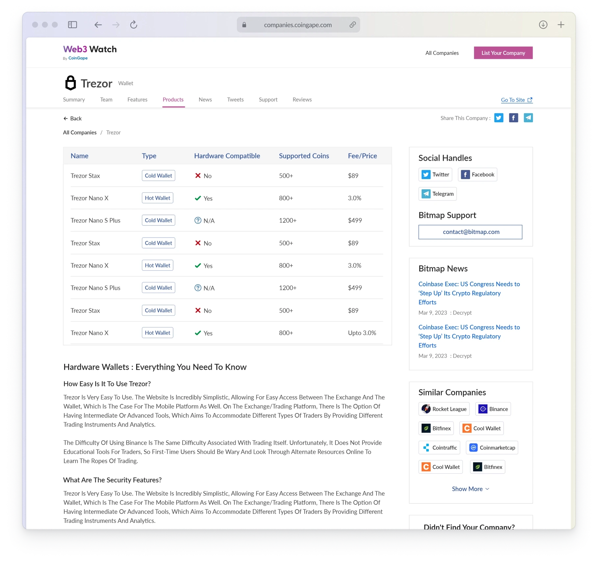Screen dimensions: 598x562
Task: Click the Web3 Watch logo
Action: 90,49
